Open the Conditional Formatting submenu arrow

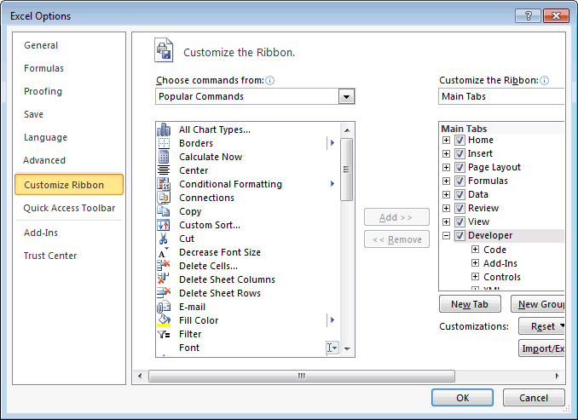[332, 184]
